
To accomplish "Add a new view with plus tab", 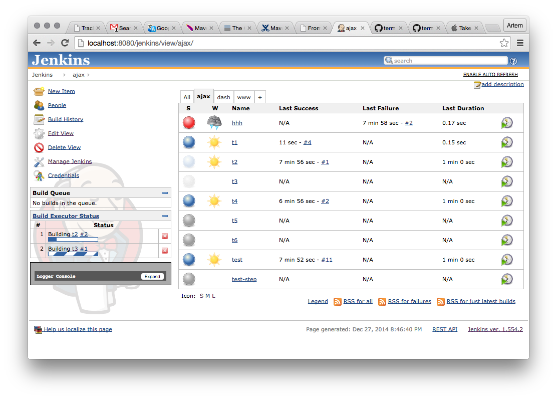I will [260, 97].
